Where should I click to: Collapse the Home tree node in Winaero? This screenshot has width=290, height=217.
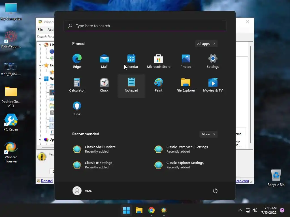pyautogui.click(x=40, y=45)
